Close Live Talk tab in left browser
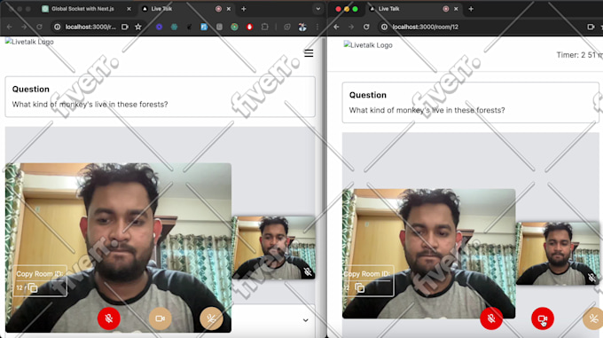 coord(229,9)
